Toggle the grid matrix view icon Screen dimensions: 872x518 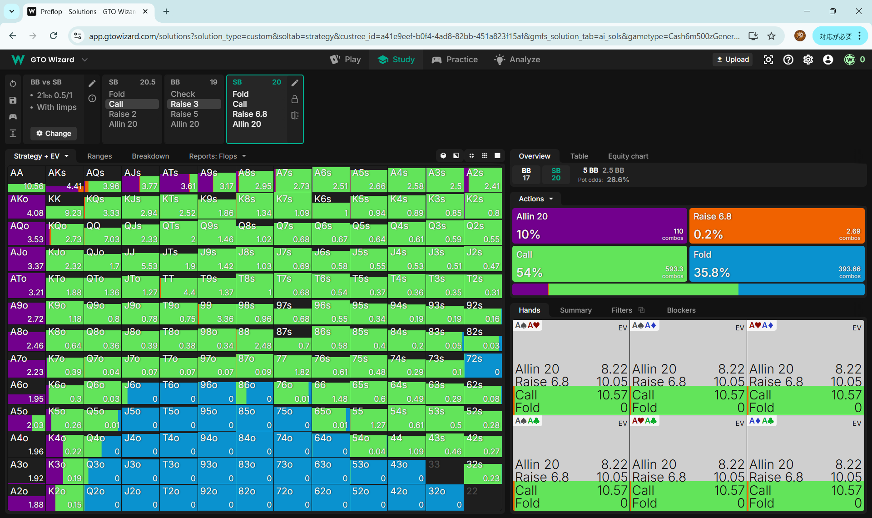485,156
